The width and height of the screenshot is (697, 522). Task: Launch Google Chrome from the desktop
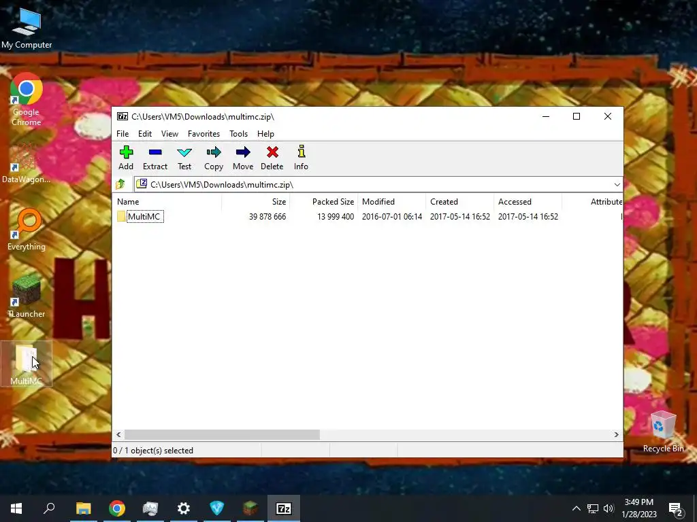click(27, 99)
